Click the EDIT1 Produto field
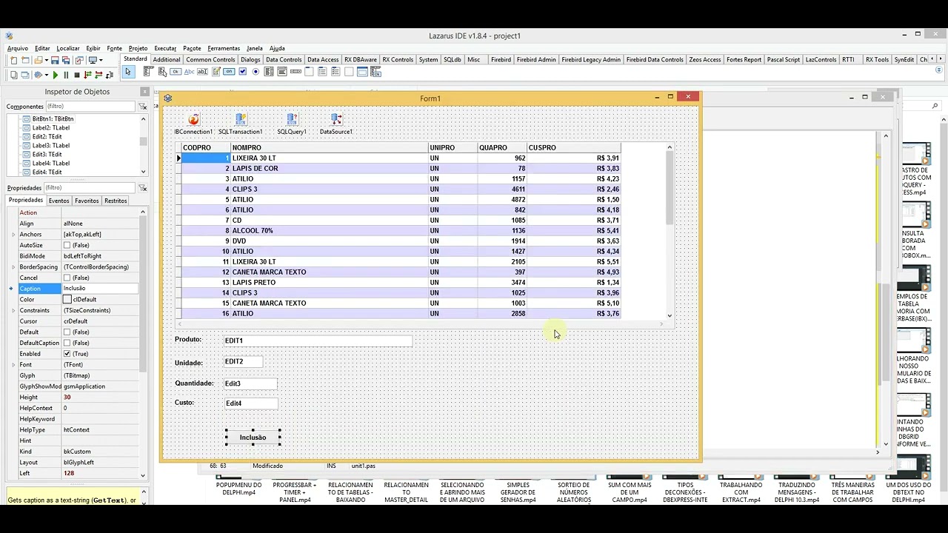The width and height of the screenshot is (948, 533). pos(318,341)
